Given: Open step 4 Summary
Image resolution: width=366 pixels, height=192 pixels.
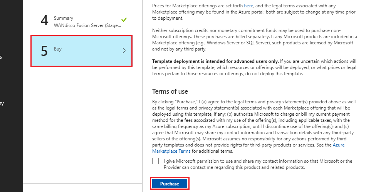Looking at the screenshot, I should 82,20.
